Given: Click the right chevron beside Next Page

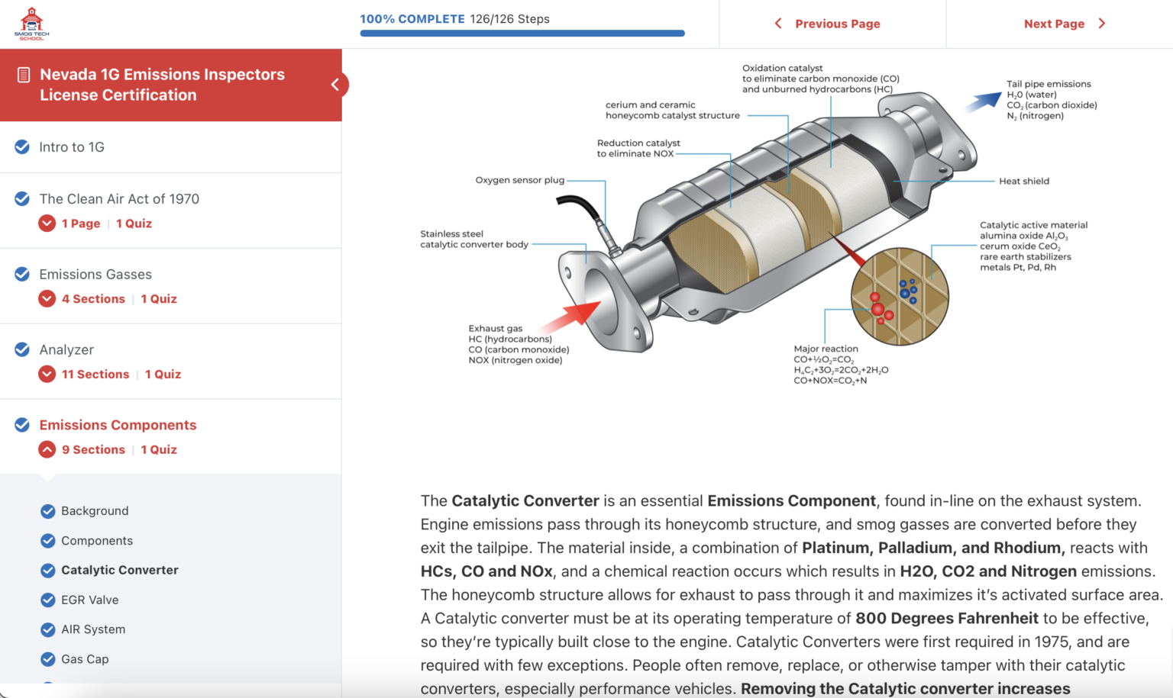Looking at the screenshot, I should click(1101, 24).
